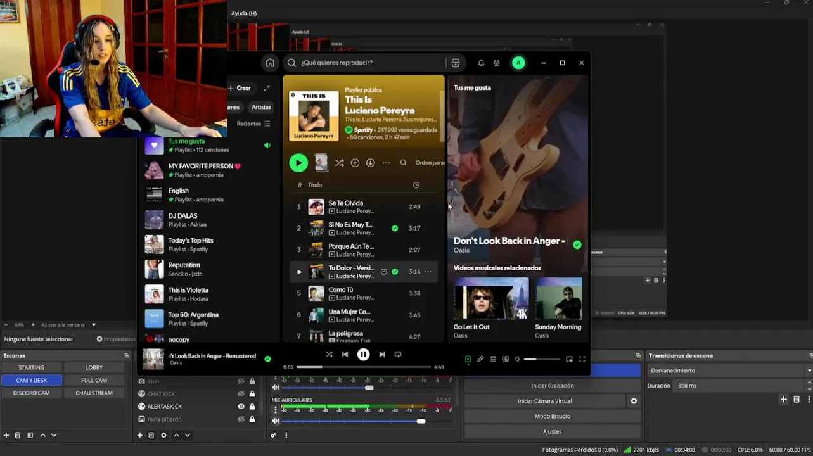Toggle visibility of ALERTASKICK source
This screenshot has width=813, height=456.
click(x=241, y=407)
